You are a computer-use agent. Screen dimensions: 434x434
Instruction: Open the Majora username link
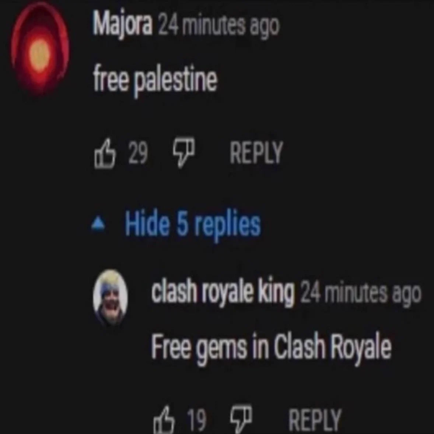122,25
